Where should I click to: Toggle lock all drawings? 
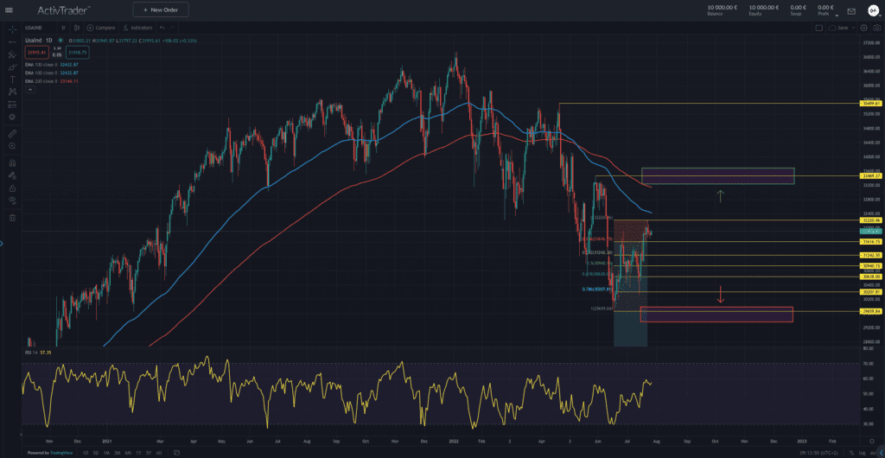click(12, 188)
